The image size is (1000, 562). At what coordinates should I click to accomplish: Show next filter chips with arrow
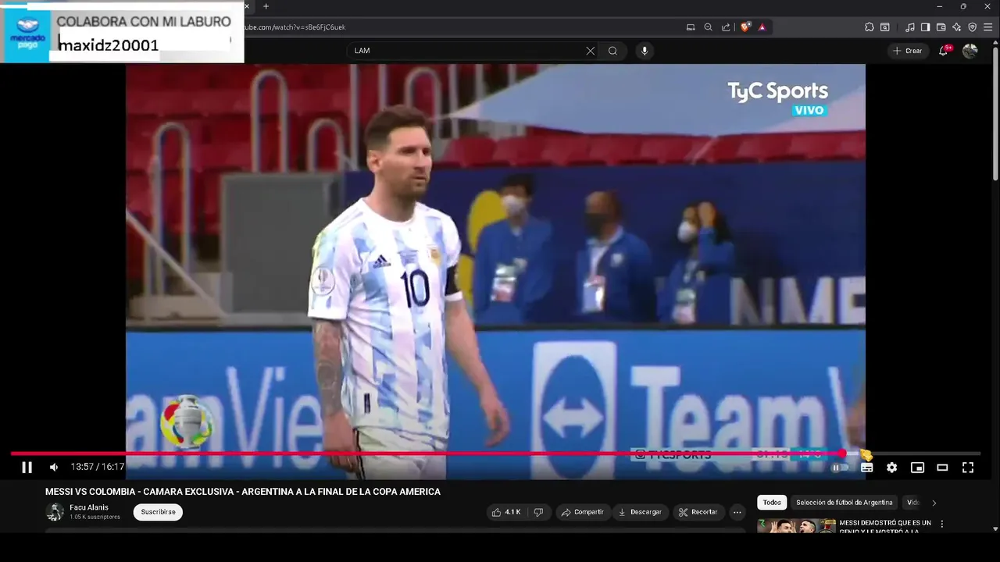tap(934, 503)
